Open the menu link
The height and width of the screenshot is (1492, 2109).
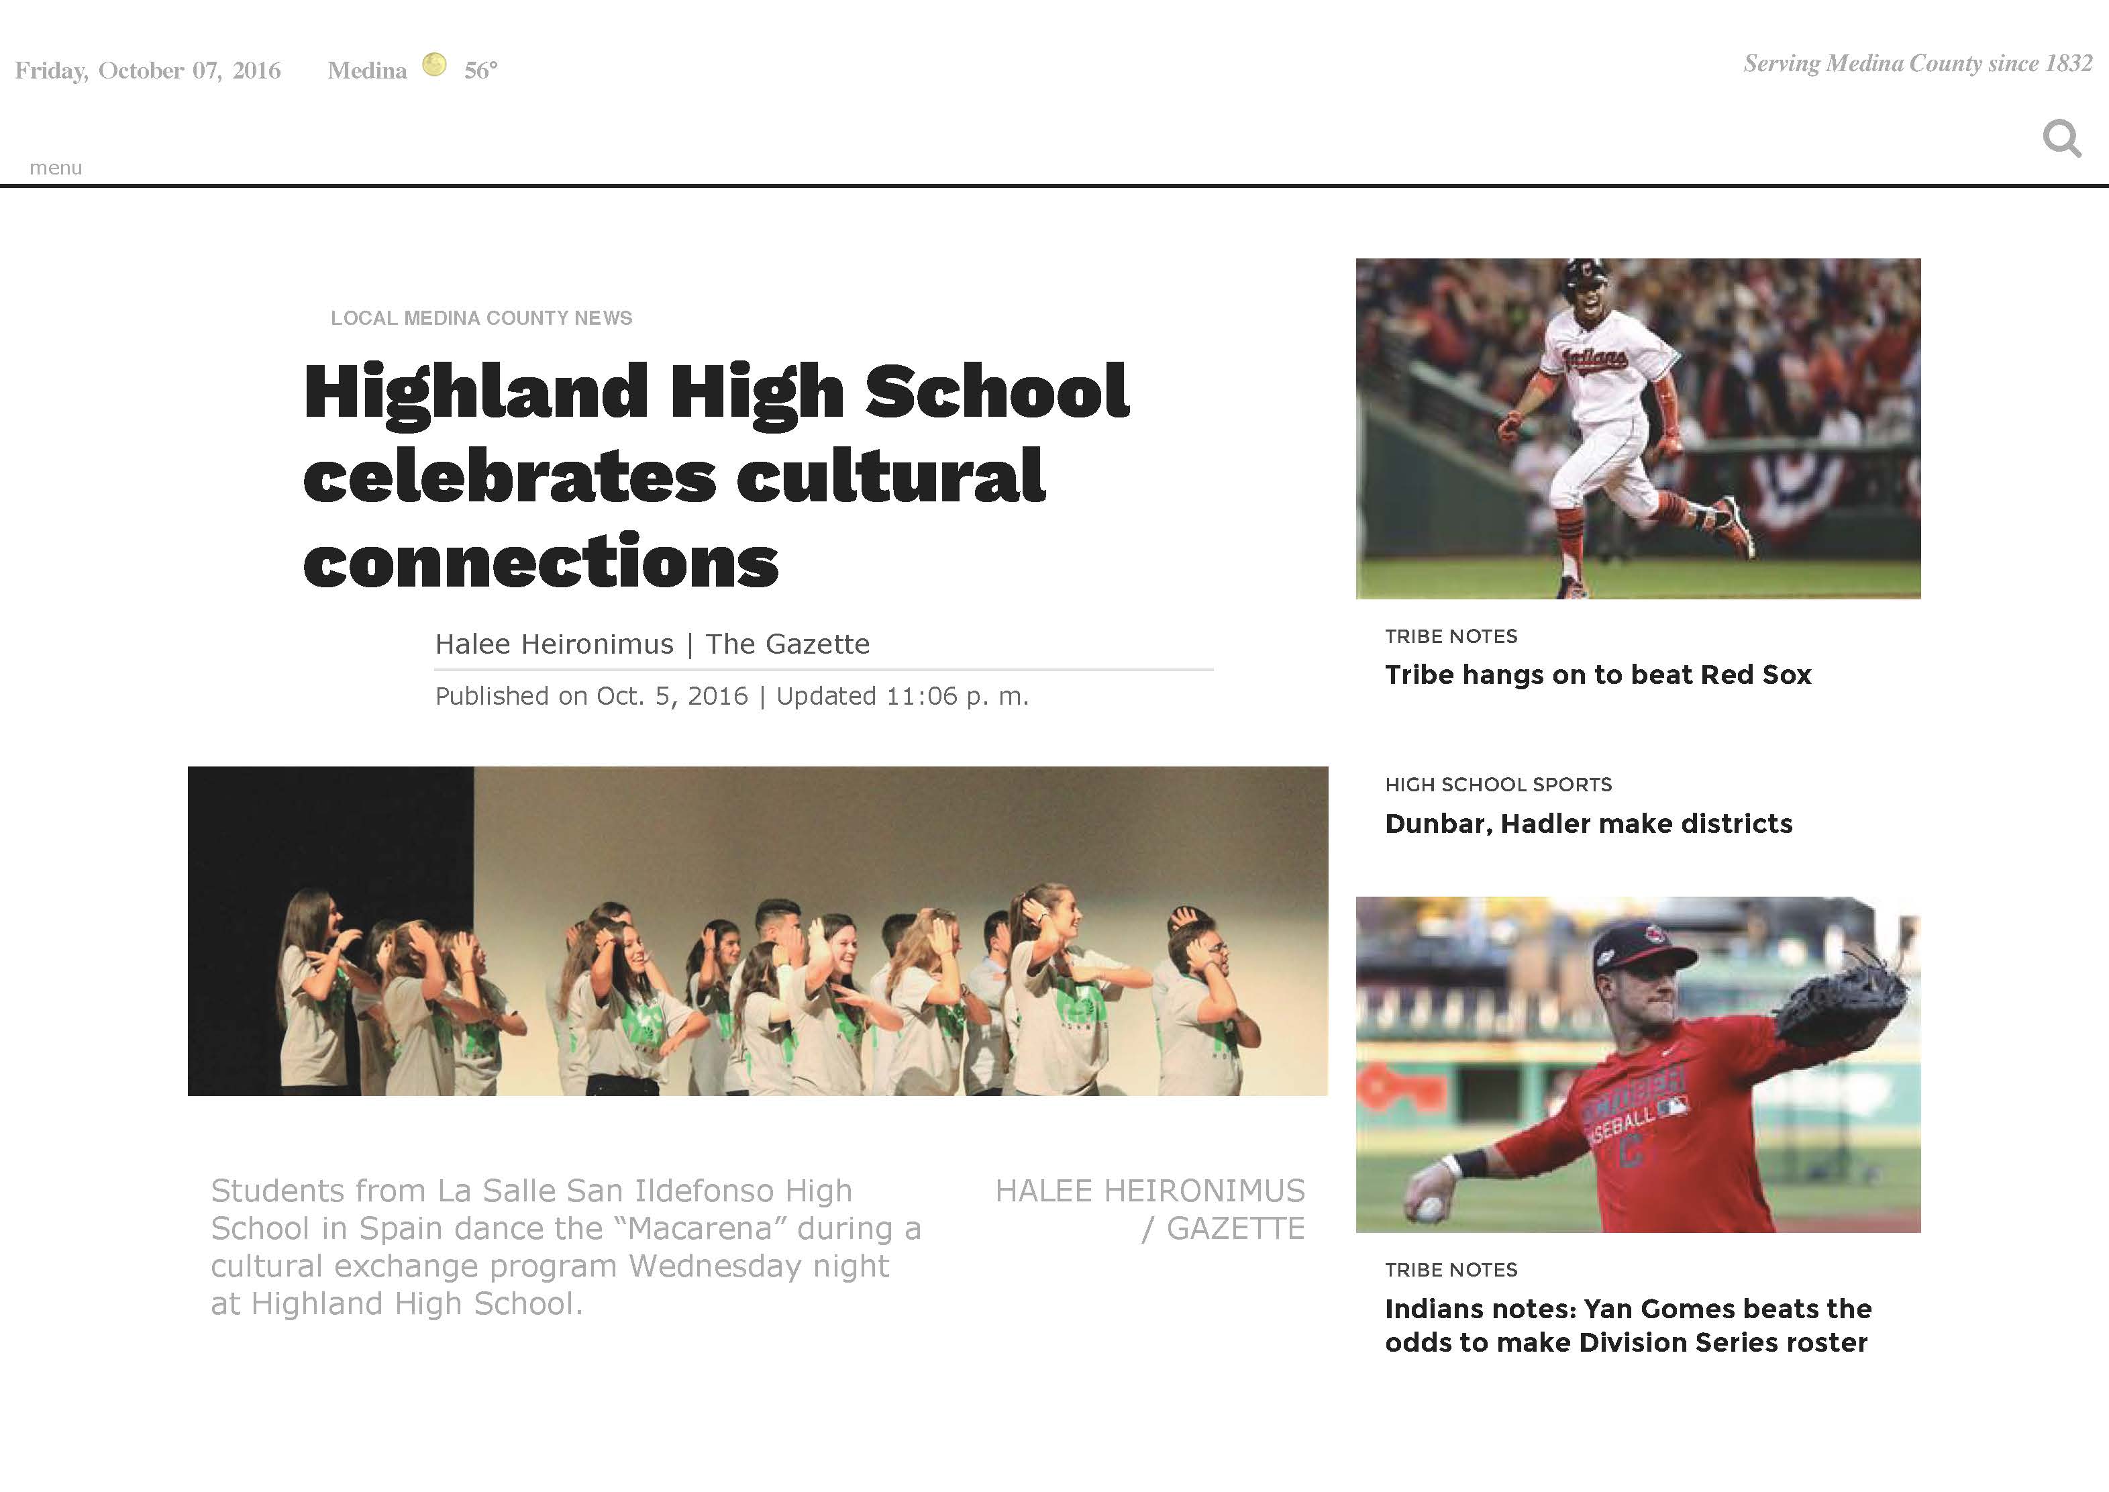56,167
